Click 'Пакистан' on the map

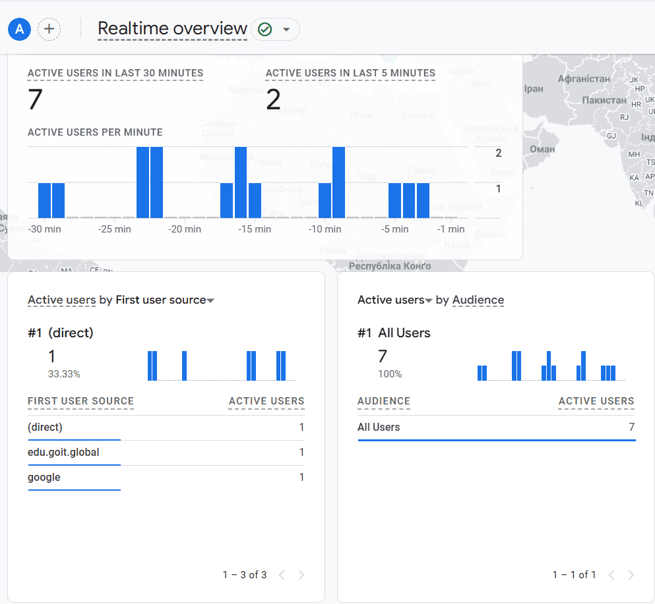[x=604, y=100]
